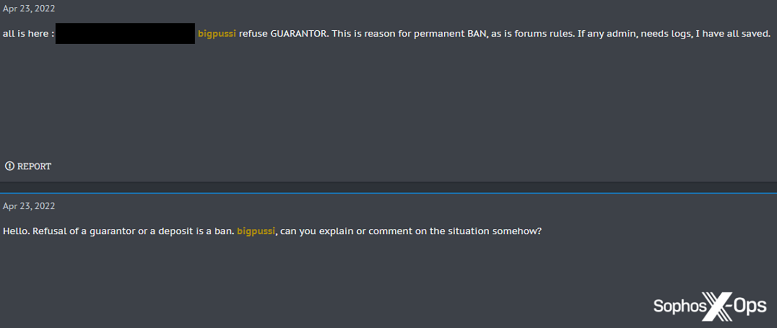Image resolution: width=777 pixels, height=328 pixels.
Task: Click the exclamation circle icon beside REPORT
Action: pyautogui.click(x=9, y=166)
